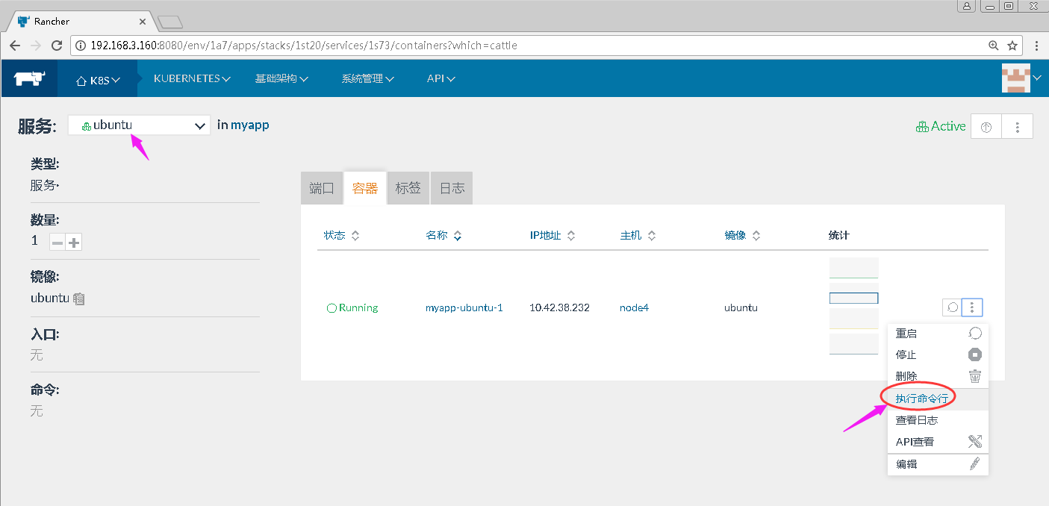1049x506 pixels.
Task: Select 执行命令行 from the context menu
Action: click(922, 399)
